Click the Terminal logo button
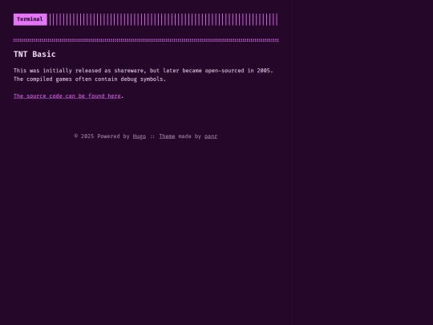 pos(30,19)
